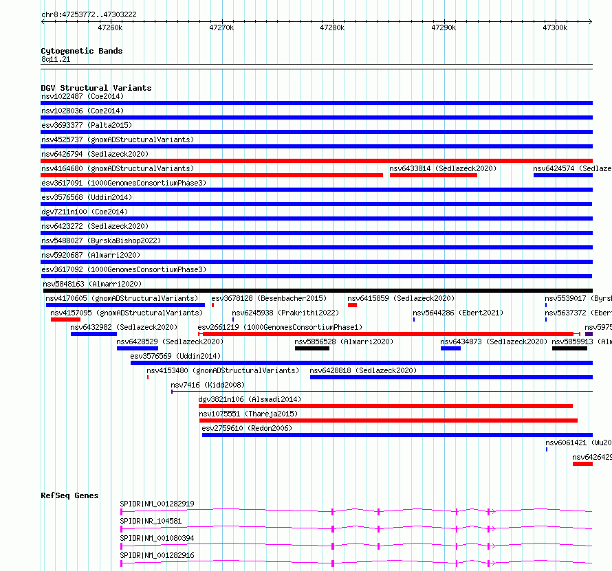Open esv3617092 (1000GenomesConsortiumPhase3) variant
Image resolution: width=612 pixels, height=571 pixels.
coord(124,269)
